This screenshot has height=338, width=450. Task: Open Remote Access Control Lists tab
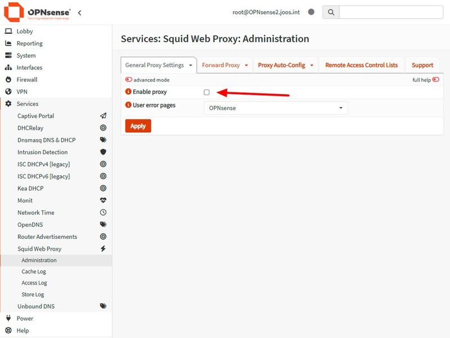[x=361, y=65]
